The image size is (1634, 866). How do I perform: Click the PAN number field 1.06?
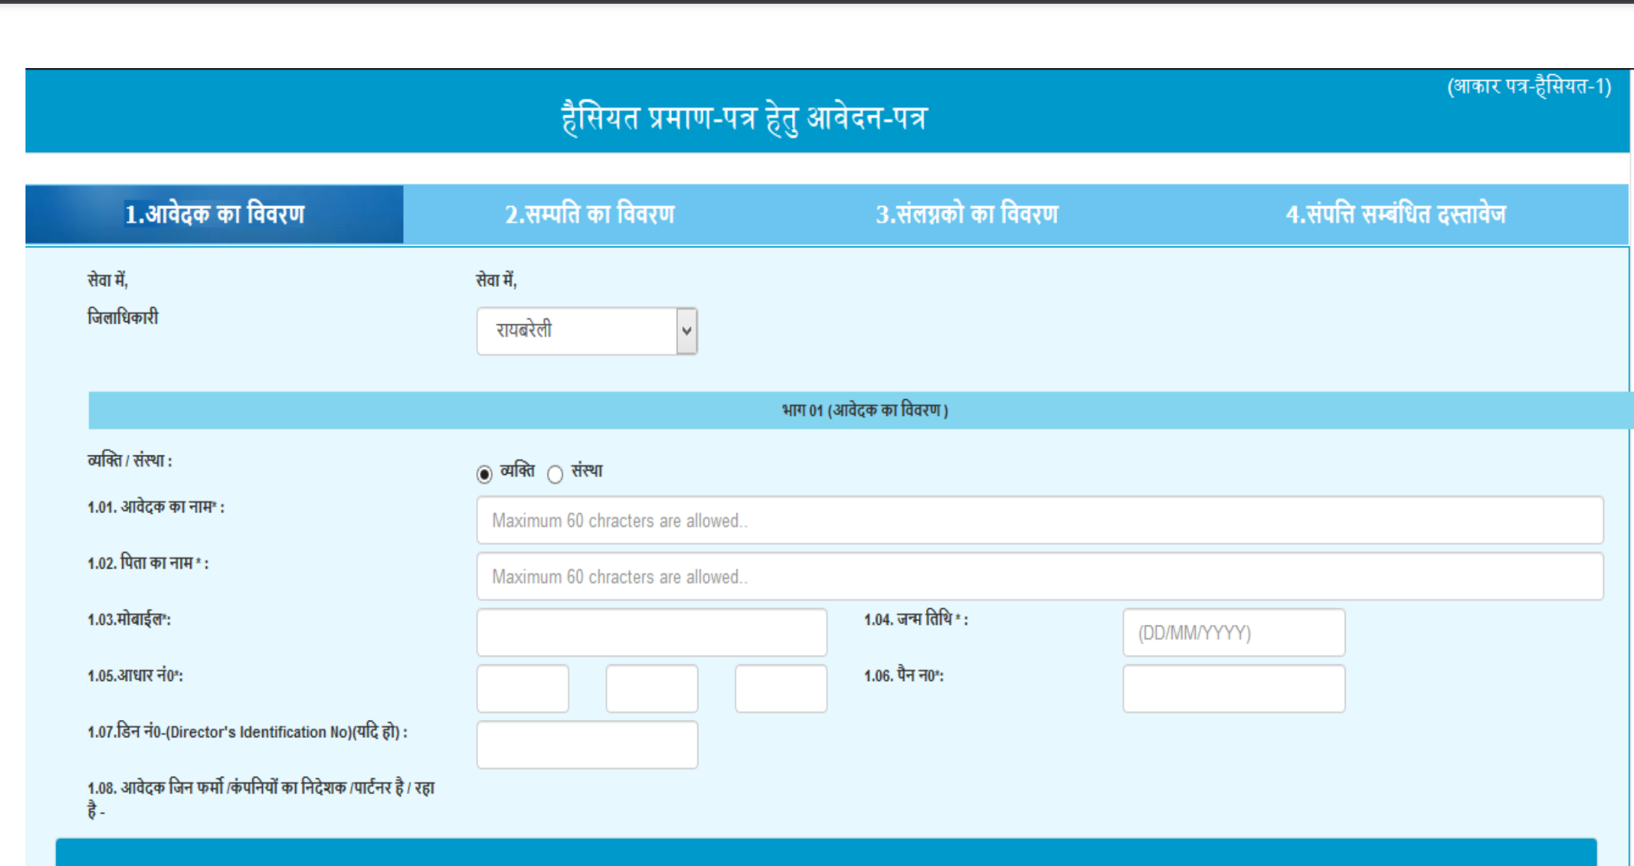(1232, 688)
